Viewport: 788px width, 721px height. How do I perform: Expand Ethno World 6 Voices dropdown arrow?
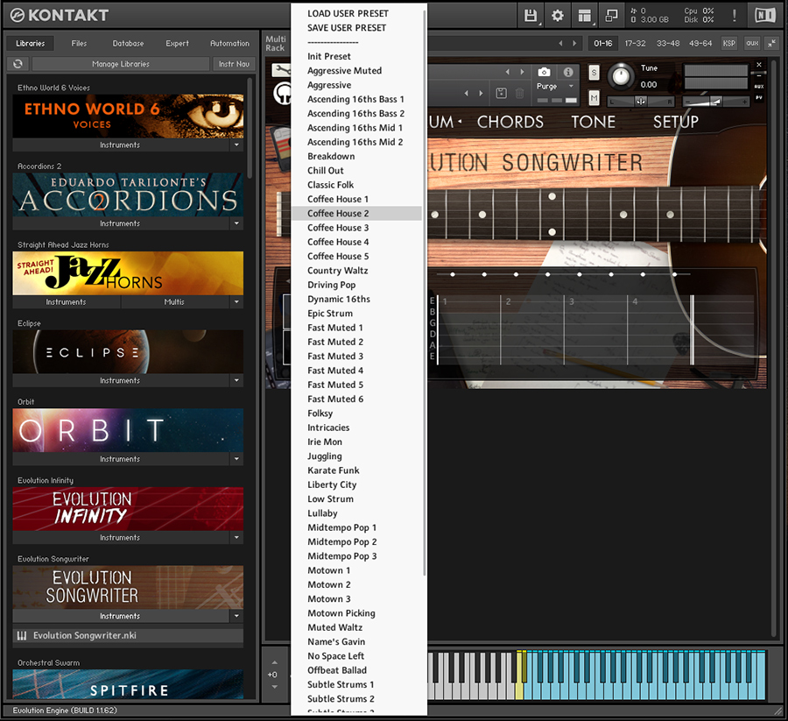(x=236, y=145)
